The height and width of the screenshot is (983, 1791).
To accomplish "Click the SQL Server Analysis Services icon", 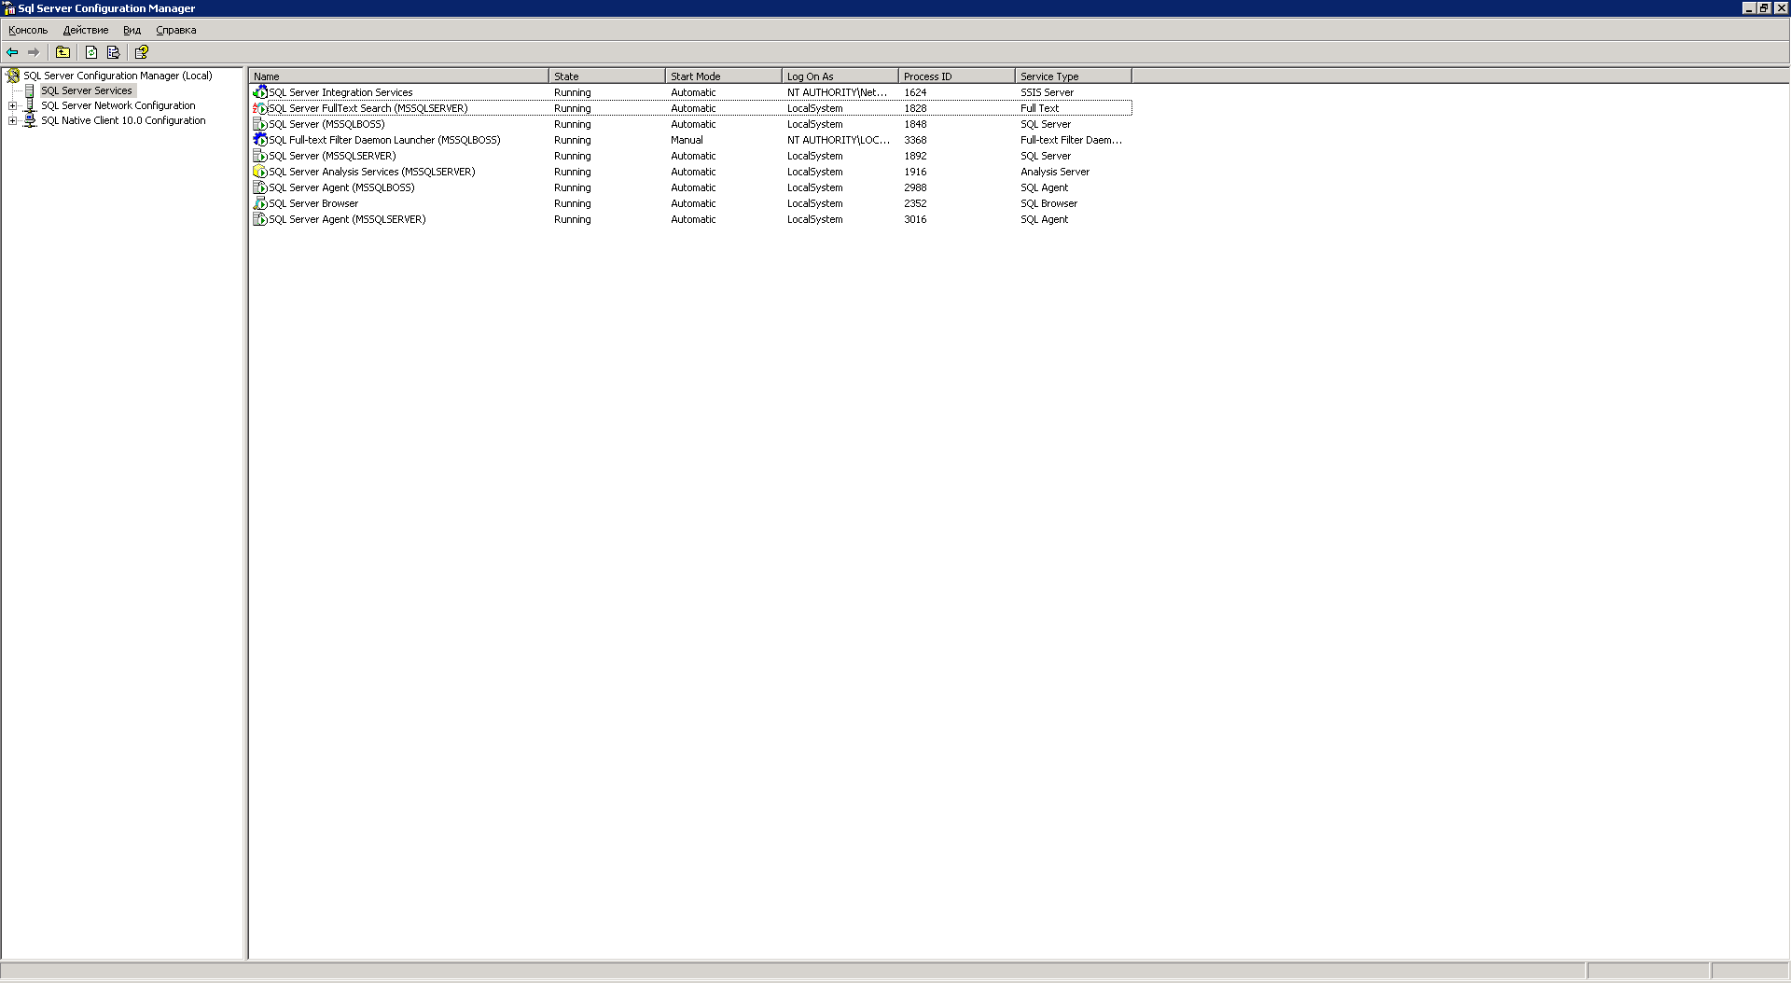I will tap(260, 172).
